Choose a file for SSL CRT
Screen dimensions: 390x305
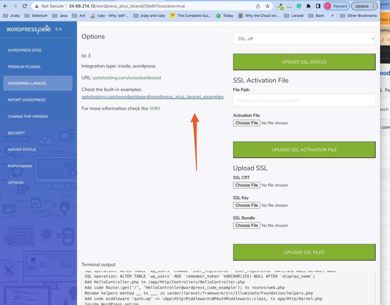pos(246,185)
